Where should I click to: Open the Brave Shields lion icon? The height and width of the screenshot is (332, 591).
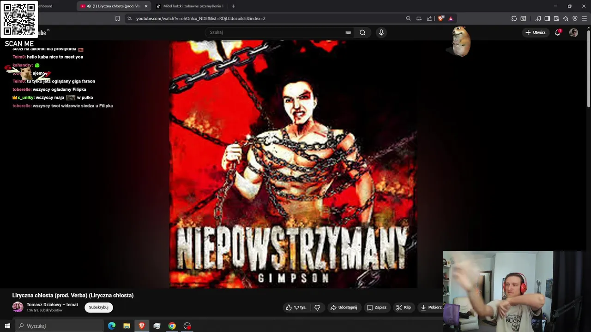point(440,18)
